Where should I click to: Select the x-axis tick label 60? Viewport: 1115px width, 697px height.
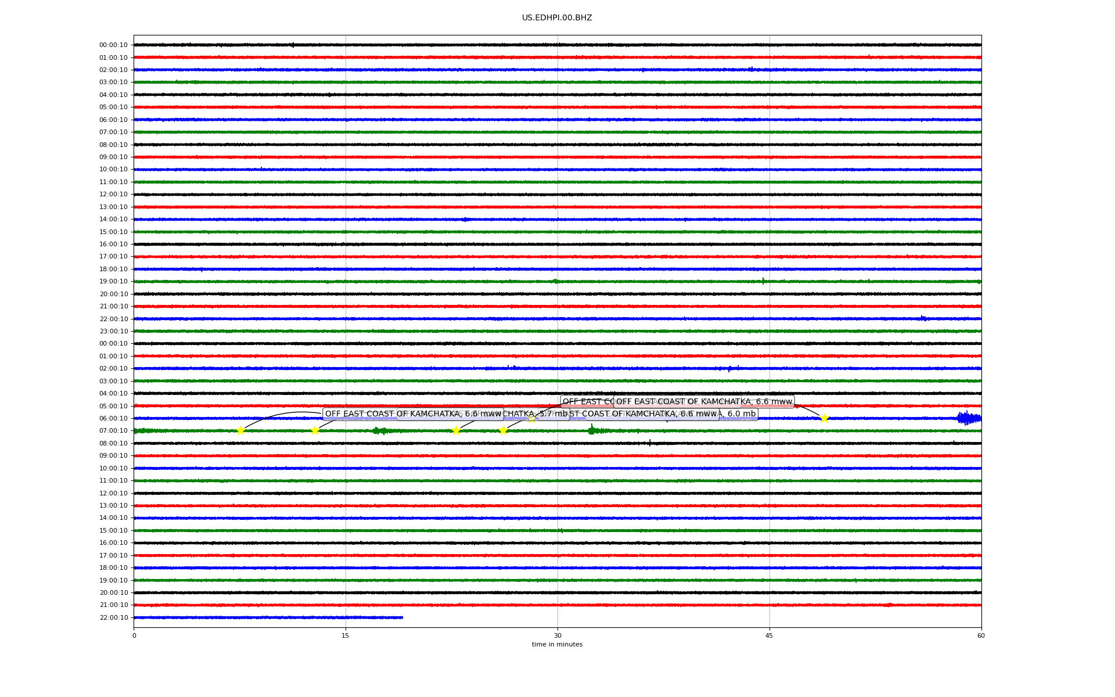(981, 635)
